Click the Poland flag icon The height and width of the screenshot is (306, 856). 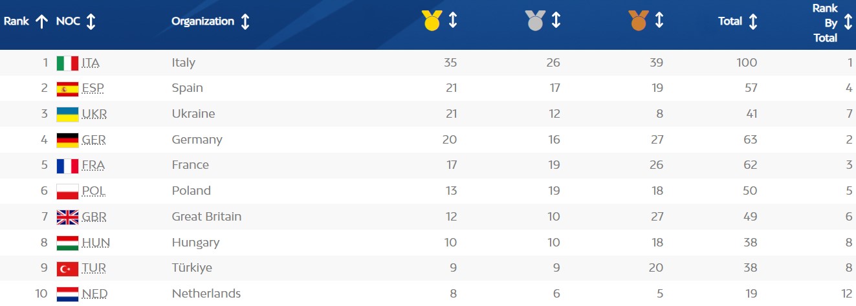tap(67, 191)
